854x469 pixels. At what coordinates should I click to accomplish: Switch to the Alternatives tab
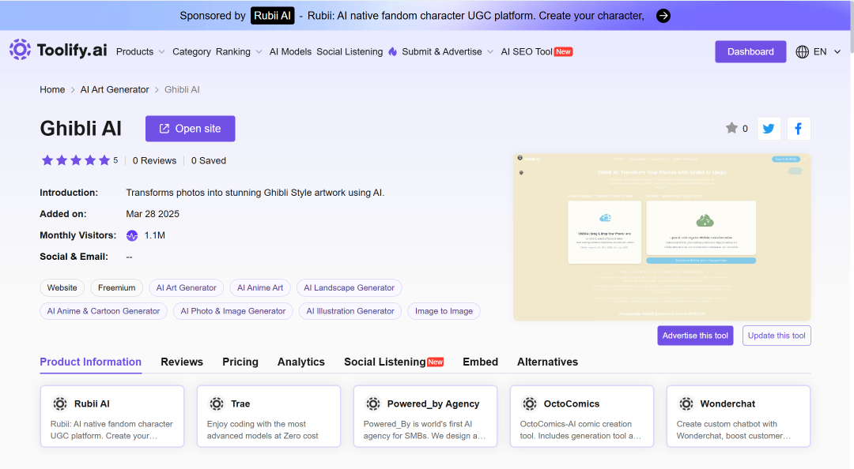pos(547,362)
